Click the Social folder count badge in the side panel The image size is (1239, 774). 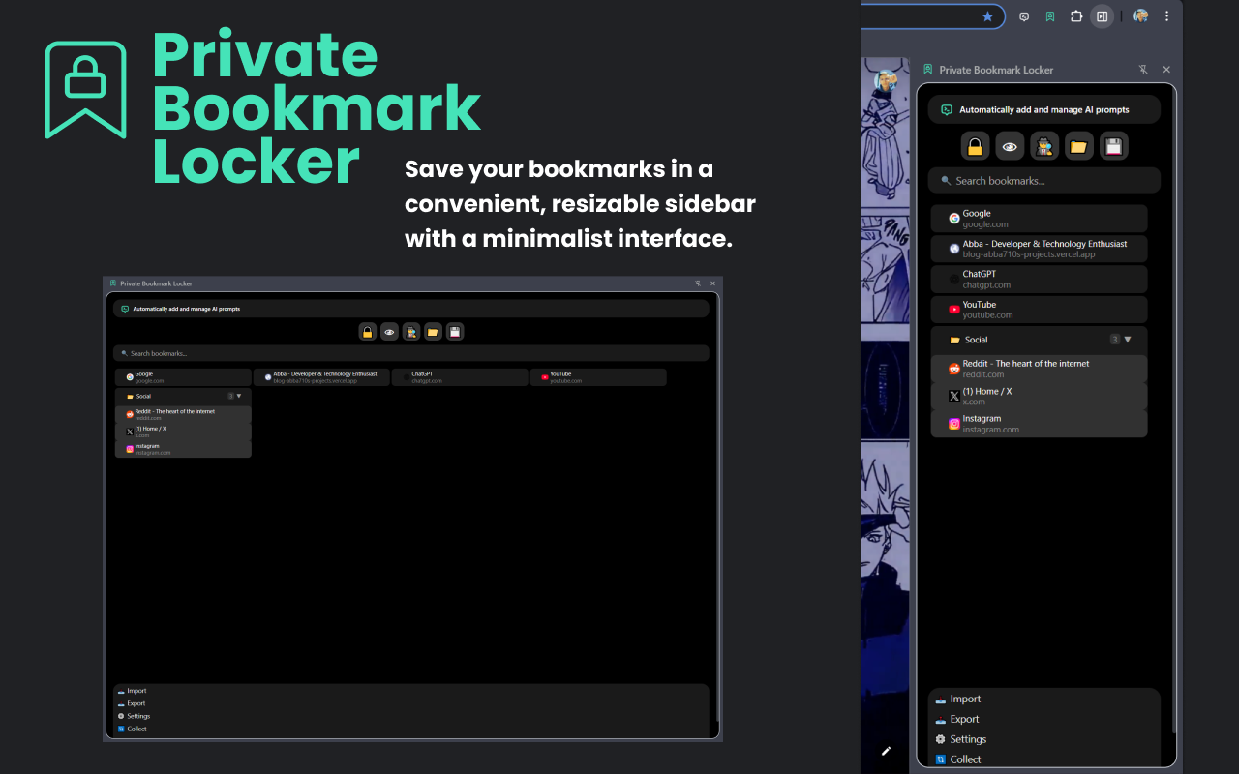coord(1115,340)
